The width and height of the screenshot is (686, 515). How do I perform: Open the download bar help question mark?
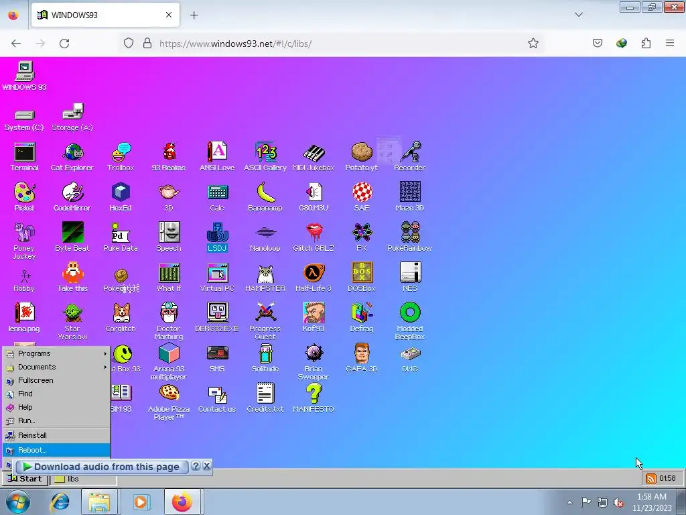point(196,466)
